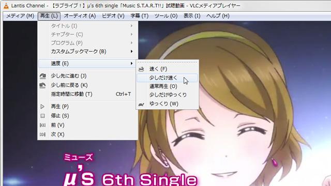The width and height of the screenshot is (331, 186).
Task: Open the オーディオ (A) menu
Action: pos(80,16)
